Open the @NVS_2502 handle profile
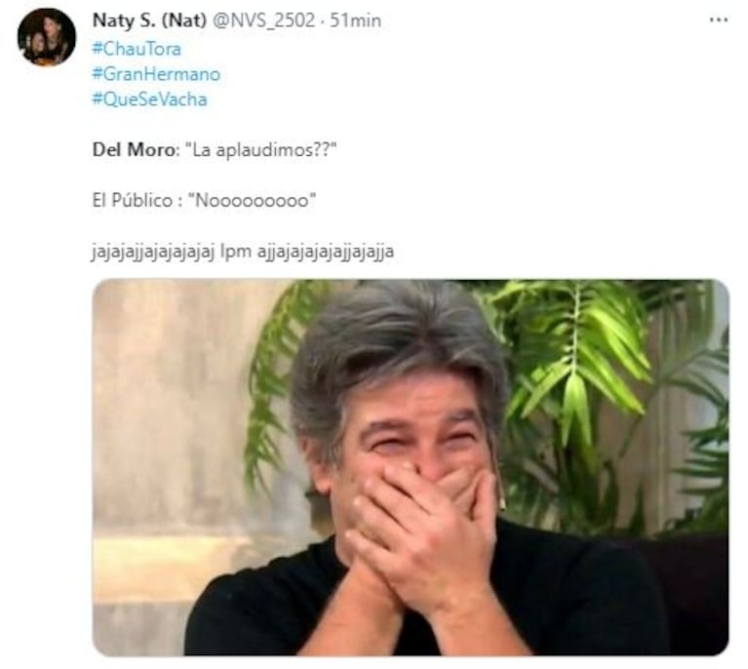Image resolution: width=748 pixels, height=669 pixels. point(263,20)
